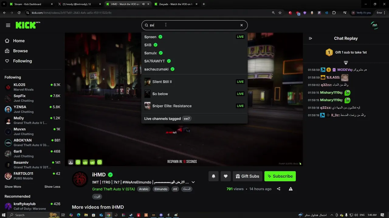
Task: Click the mt tag
Action: coord(175,189)
